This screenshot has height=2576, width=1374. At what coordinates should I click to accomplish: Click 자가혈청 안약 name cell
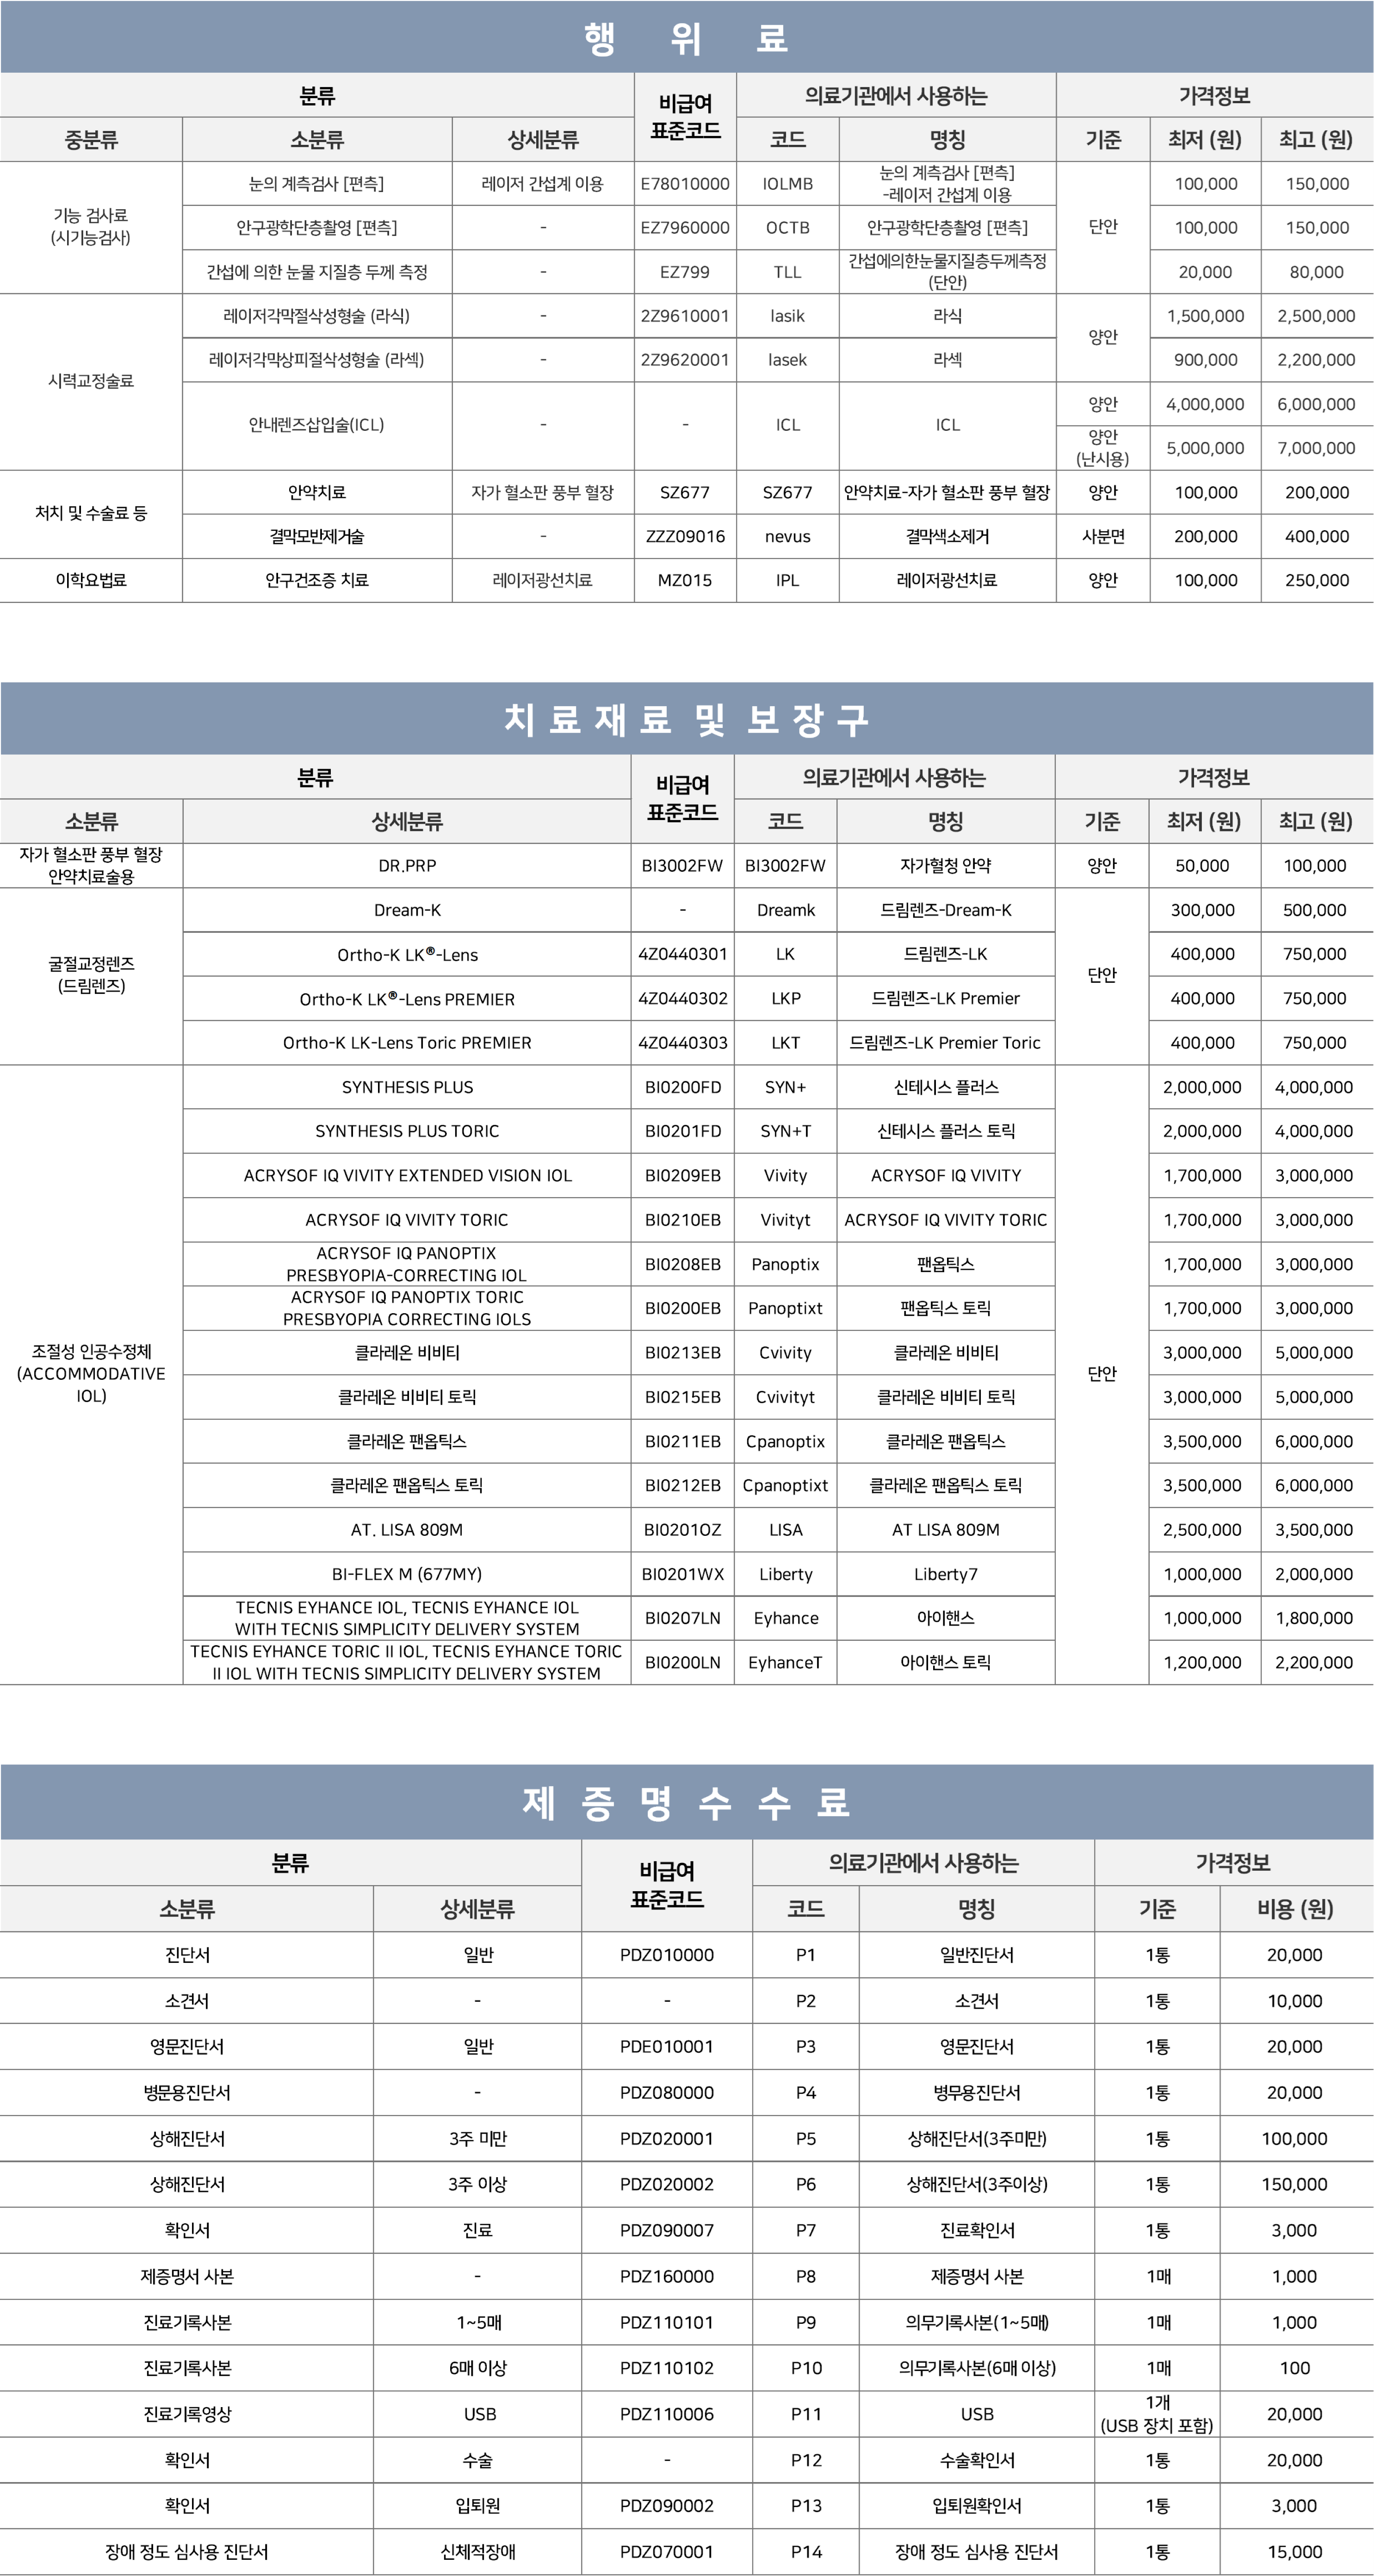pyautogui.click(x=946, y=866)
